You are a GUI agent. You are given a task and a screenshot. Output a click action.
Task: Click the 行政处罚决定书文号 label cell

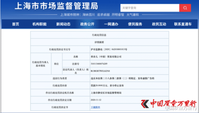[x=60, y=50]
